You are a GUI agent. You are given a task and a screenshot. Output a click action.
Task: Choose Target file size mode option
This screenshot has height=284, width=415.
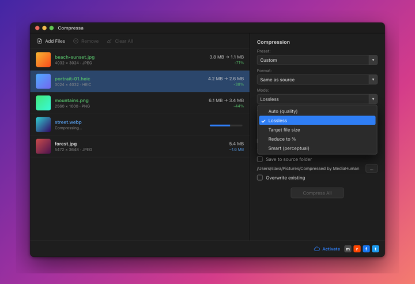tap(317, 130)
